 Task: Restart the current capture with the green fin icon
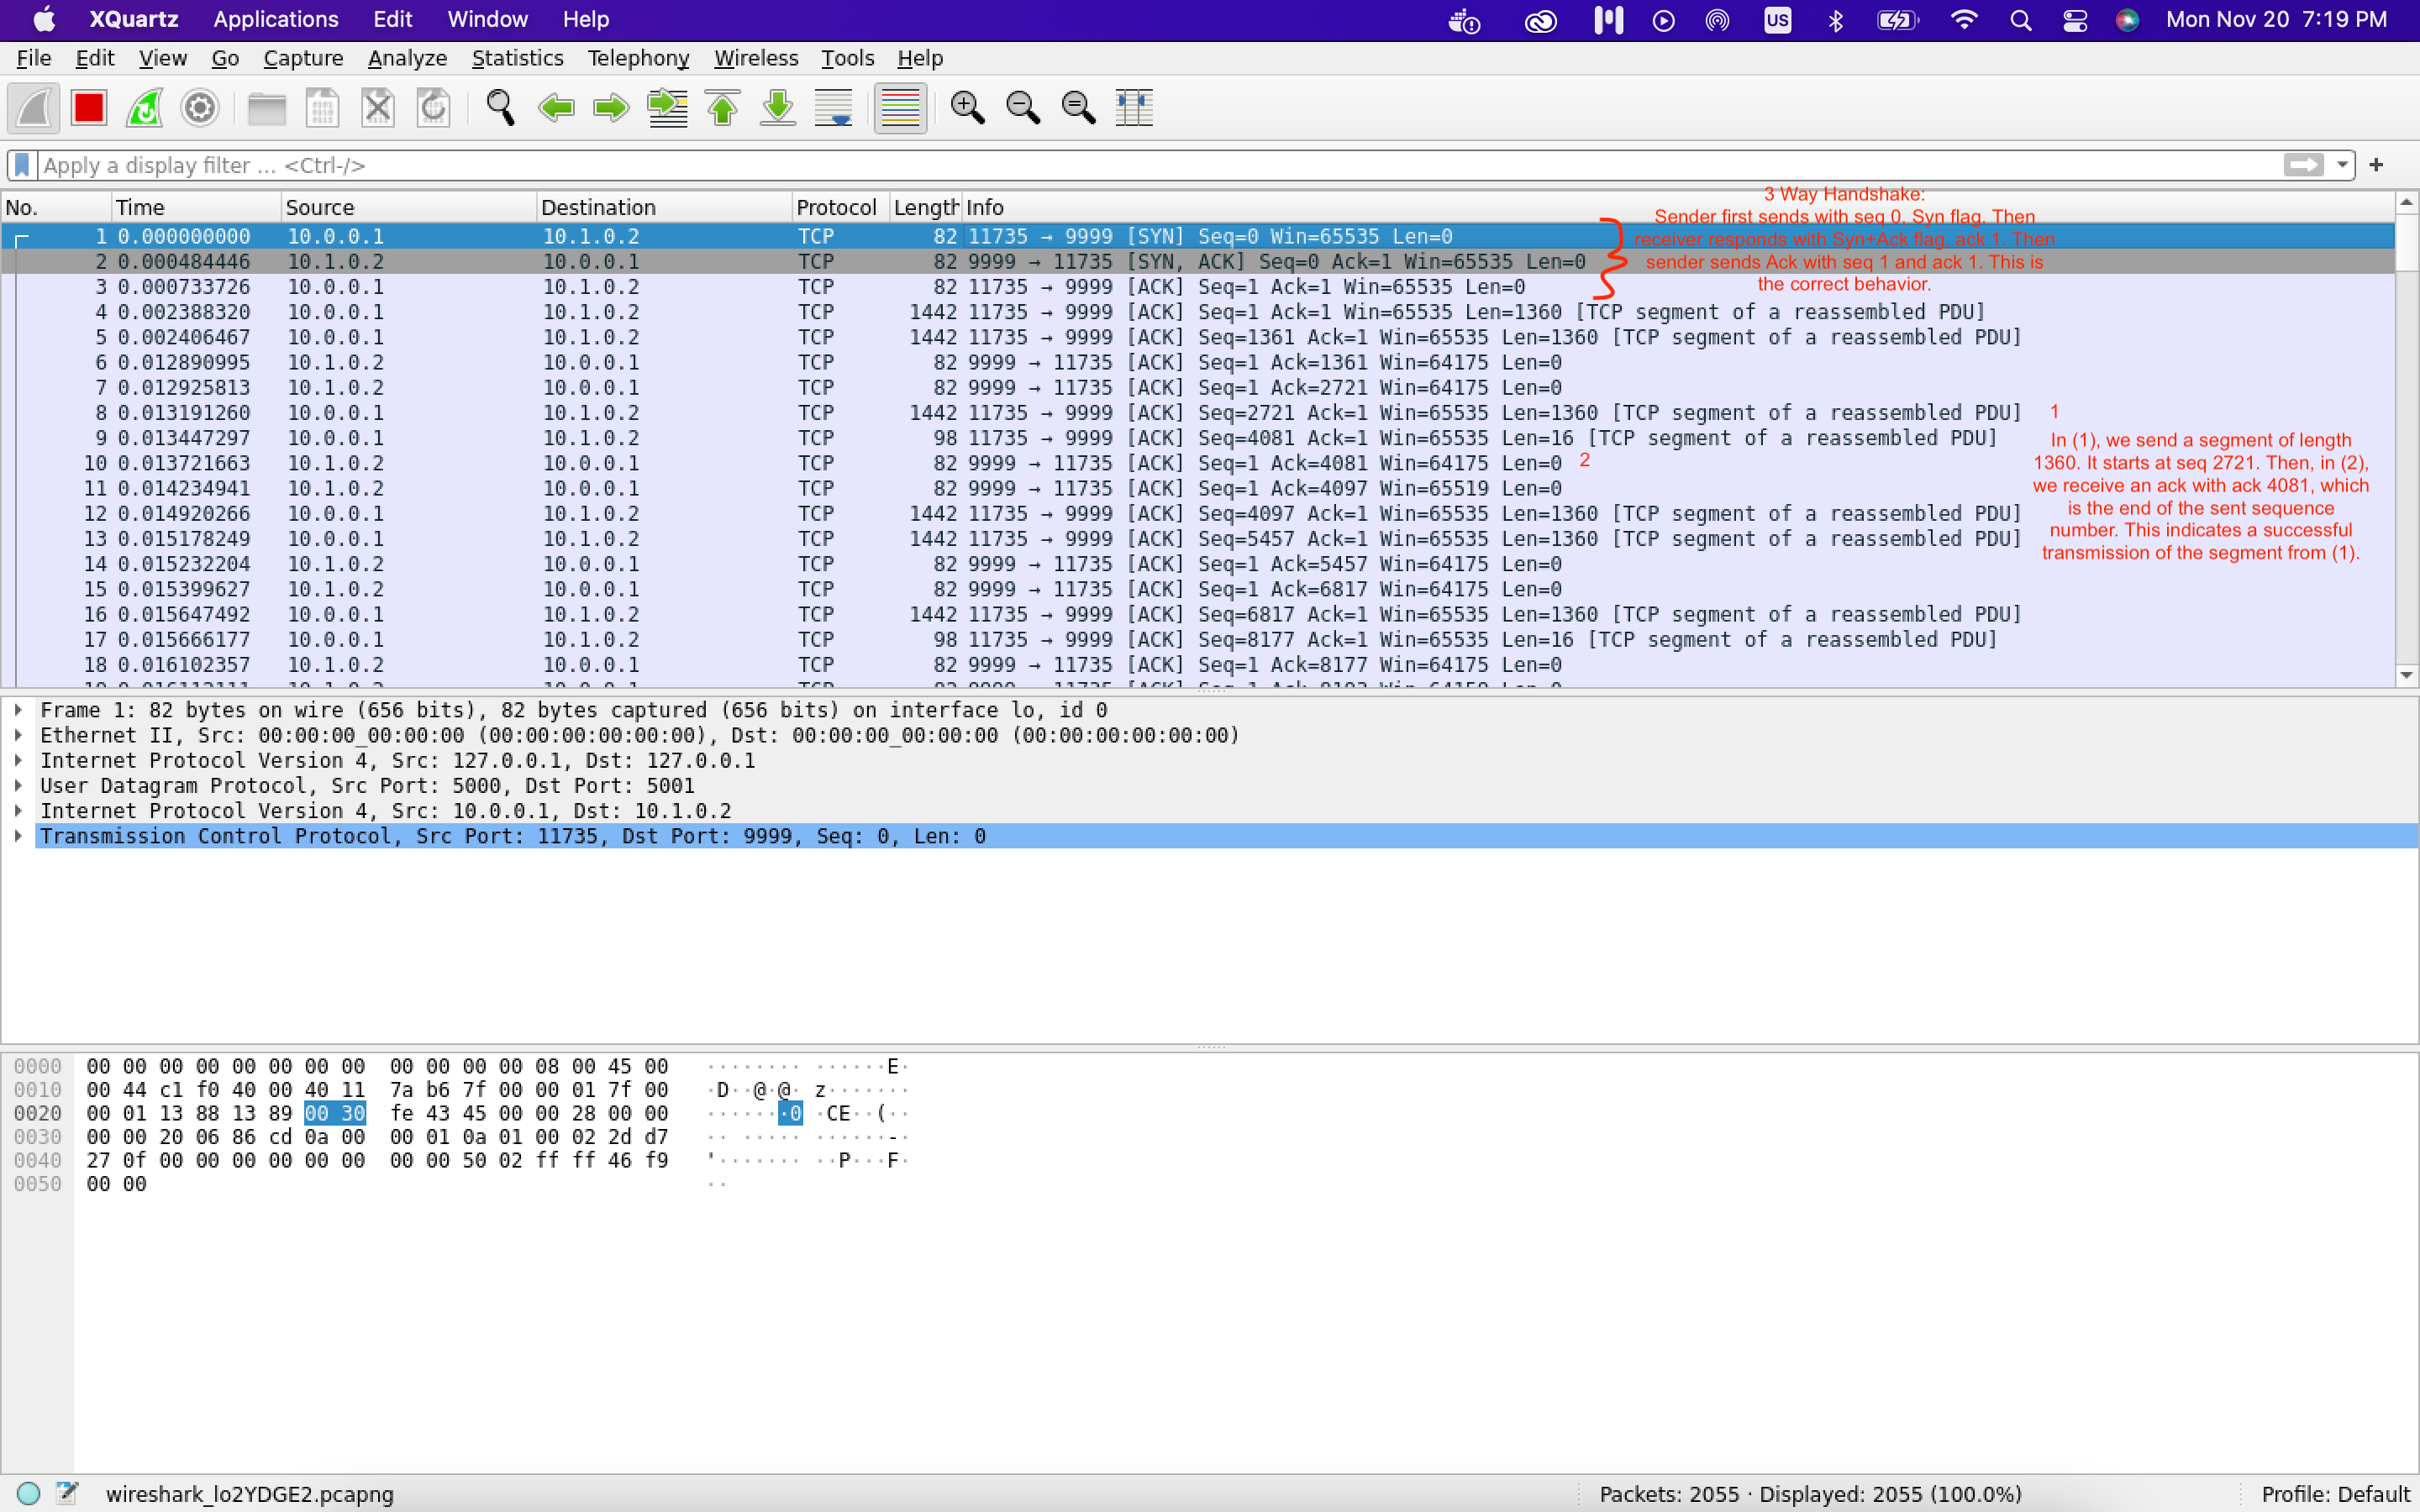tap(145, 108)
